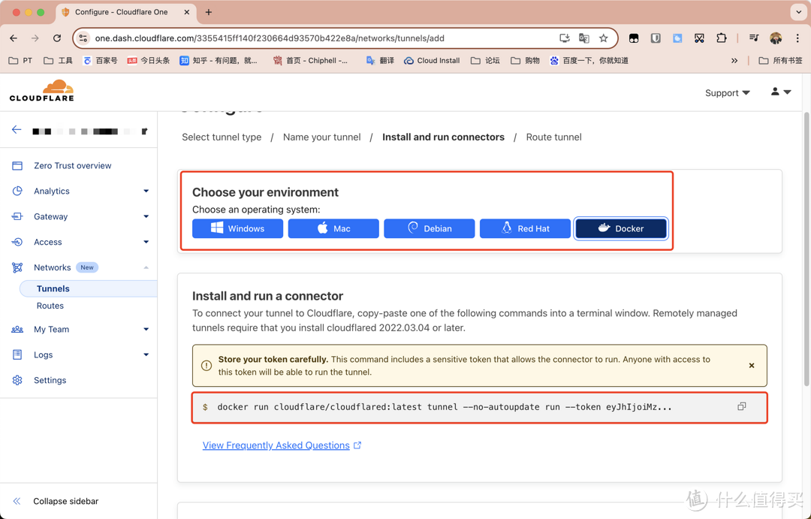Pick Debian as the environment

(x=429, y=228)
